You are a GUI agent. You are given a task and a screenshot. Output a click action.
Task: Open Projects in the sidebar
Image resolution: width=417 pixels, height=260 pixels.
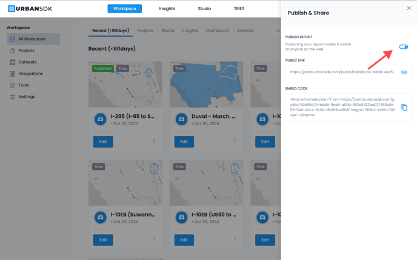pos(26,50)
